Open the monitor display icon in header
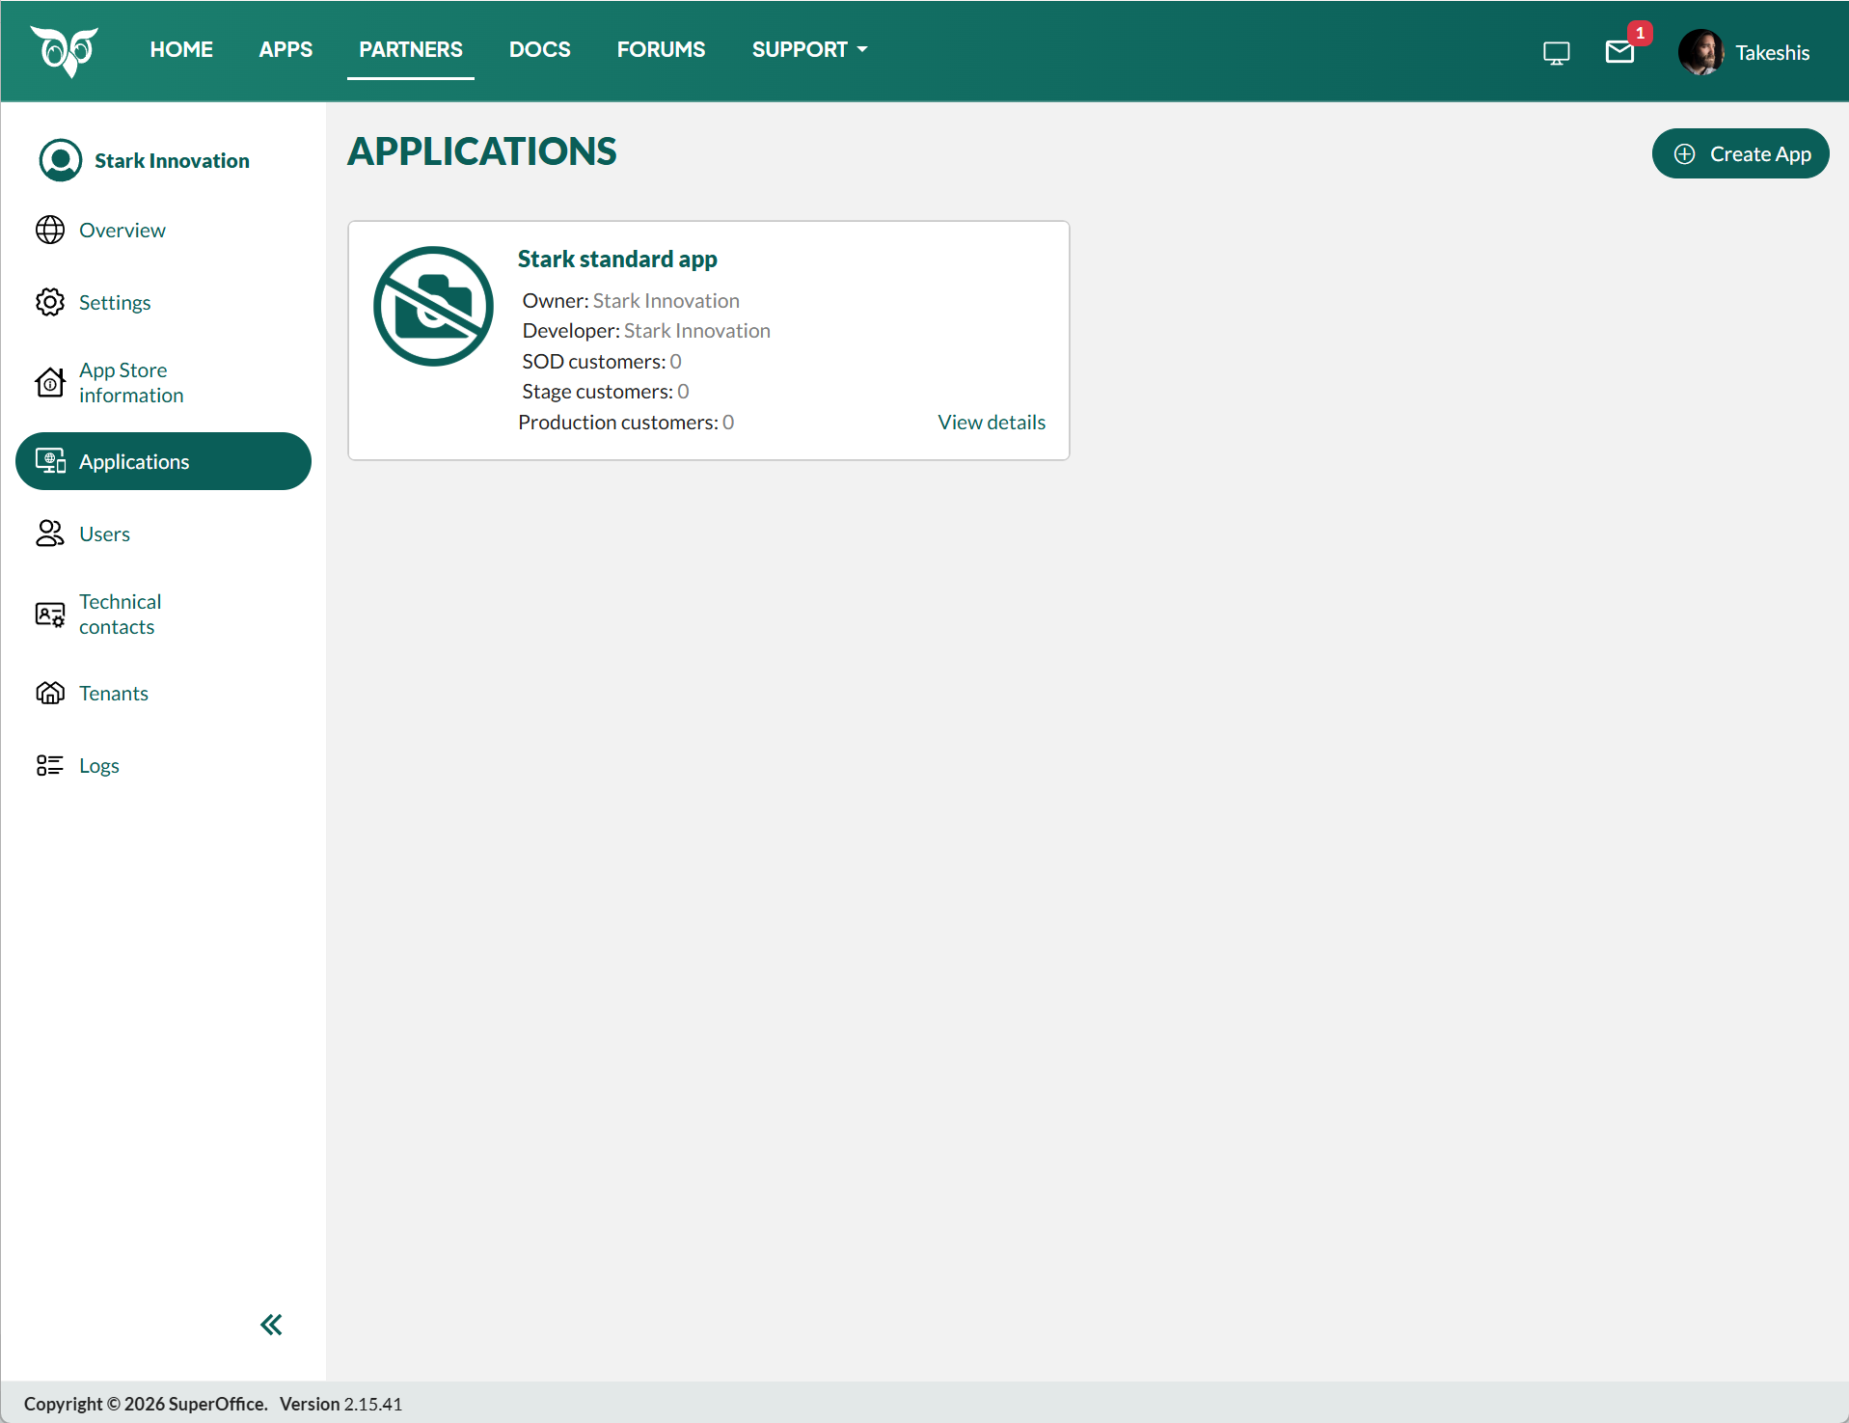The width and height of the screenshot is (1849, 1423). [1556, 53]
